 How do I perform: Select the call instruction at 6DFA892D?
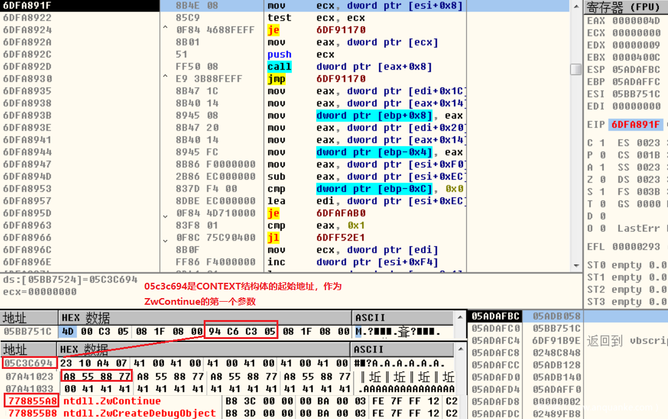tap(279, 67)
